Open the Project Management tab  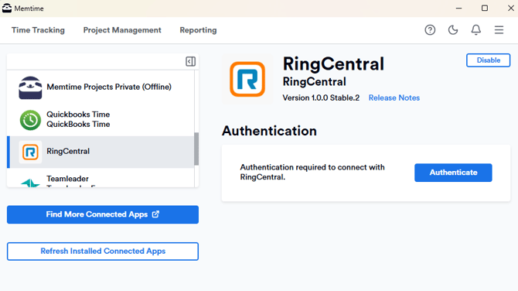click(122, 30)
